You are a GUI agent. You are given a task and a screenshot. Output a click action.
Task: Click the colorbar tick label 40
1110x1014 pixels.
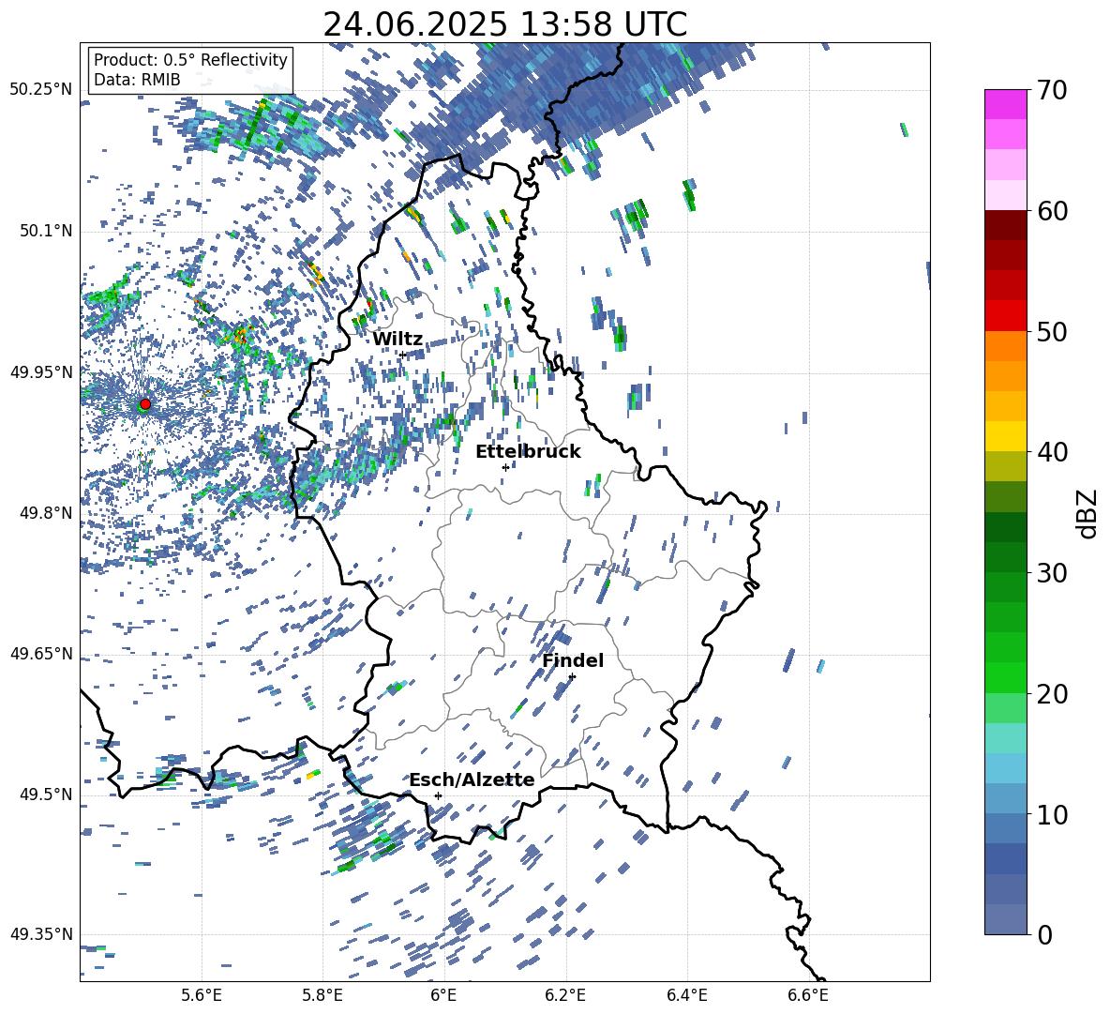[1052, 452]
